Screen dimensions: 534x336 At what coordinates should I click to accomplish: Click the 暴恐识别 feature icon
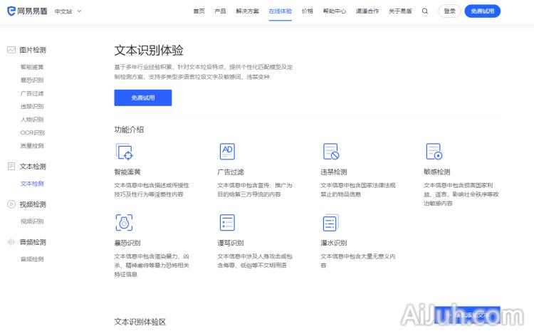124,223
